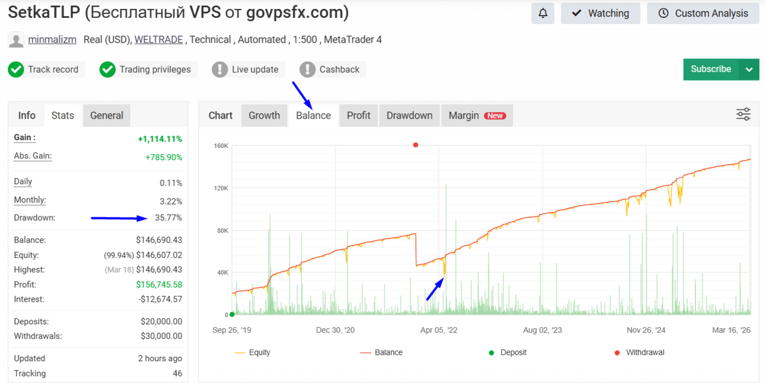Click the Cashback exclamation icon
The image size is (765, 383).
click(307, 69)
